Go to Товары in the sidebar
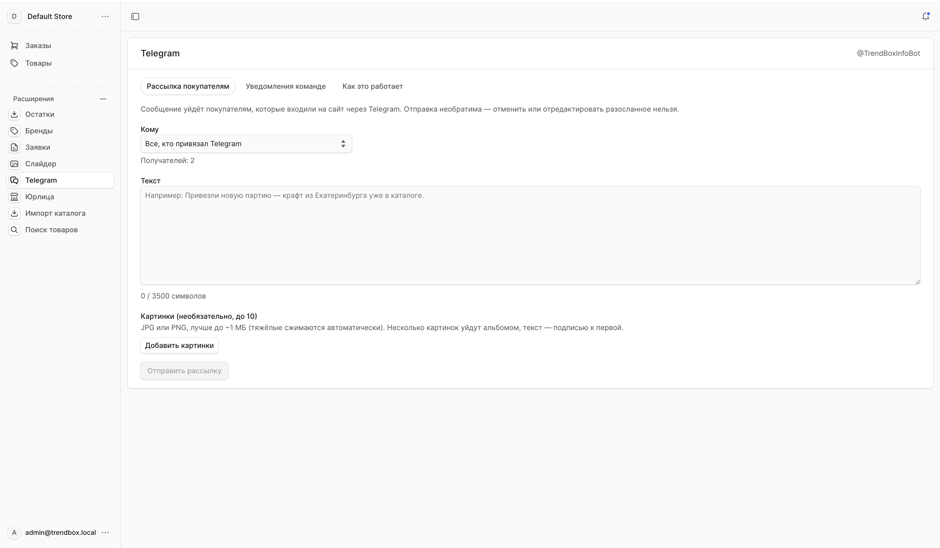This screenshot has width=940, height=548. pos(60,63)
